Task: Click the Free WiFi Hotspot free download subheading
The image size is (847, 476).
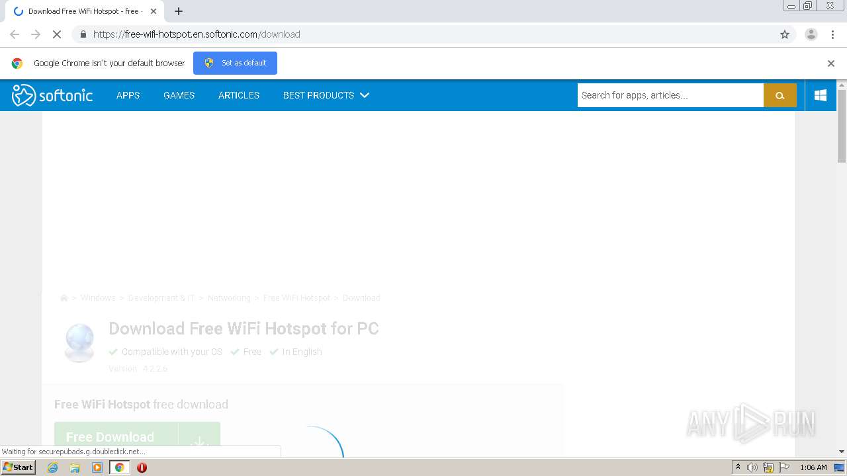Action: tap(141, 405)
